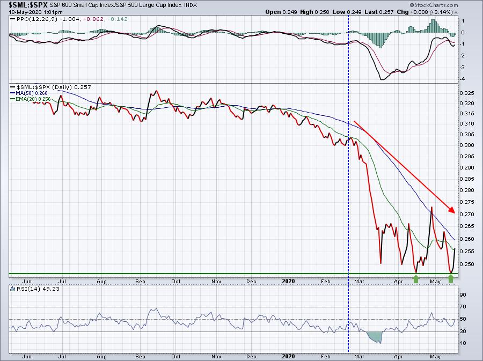
Task: Click the 2020 label on the price x-axis
Action: 289,281
